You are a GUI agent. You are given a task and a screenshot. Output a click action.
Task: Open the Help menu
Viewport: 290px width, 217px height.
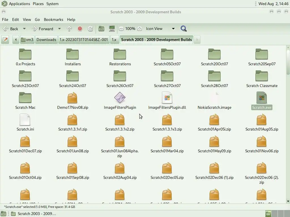71,19
